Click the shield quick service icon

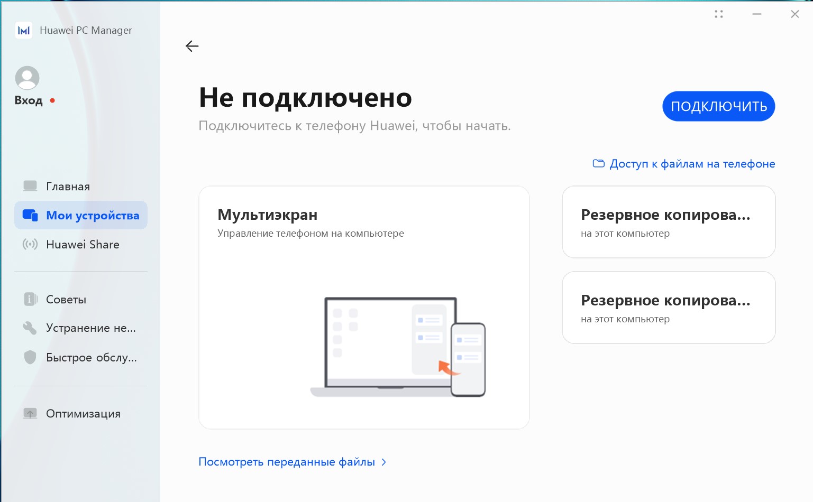pyautogui.click(x=30, y=357)
